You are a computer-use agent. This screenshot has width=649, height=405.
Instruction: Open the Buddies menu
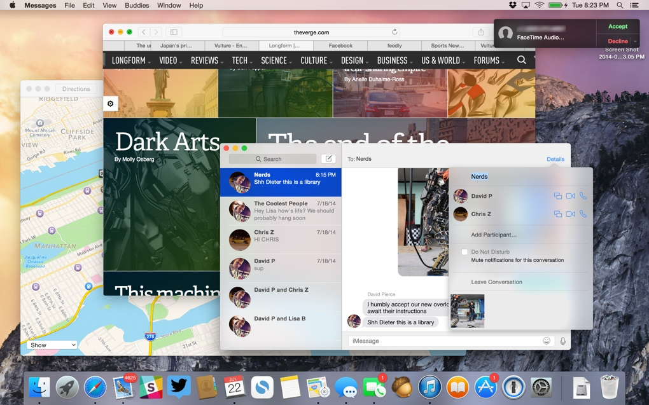click(136, 5)
